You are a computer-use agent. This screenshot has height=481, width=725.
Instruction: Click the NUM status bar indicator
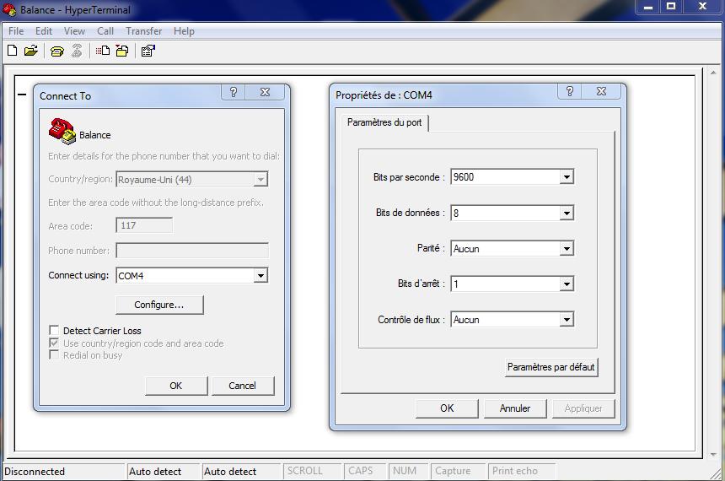[405, 471]
